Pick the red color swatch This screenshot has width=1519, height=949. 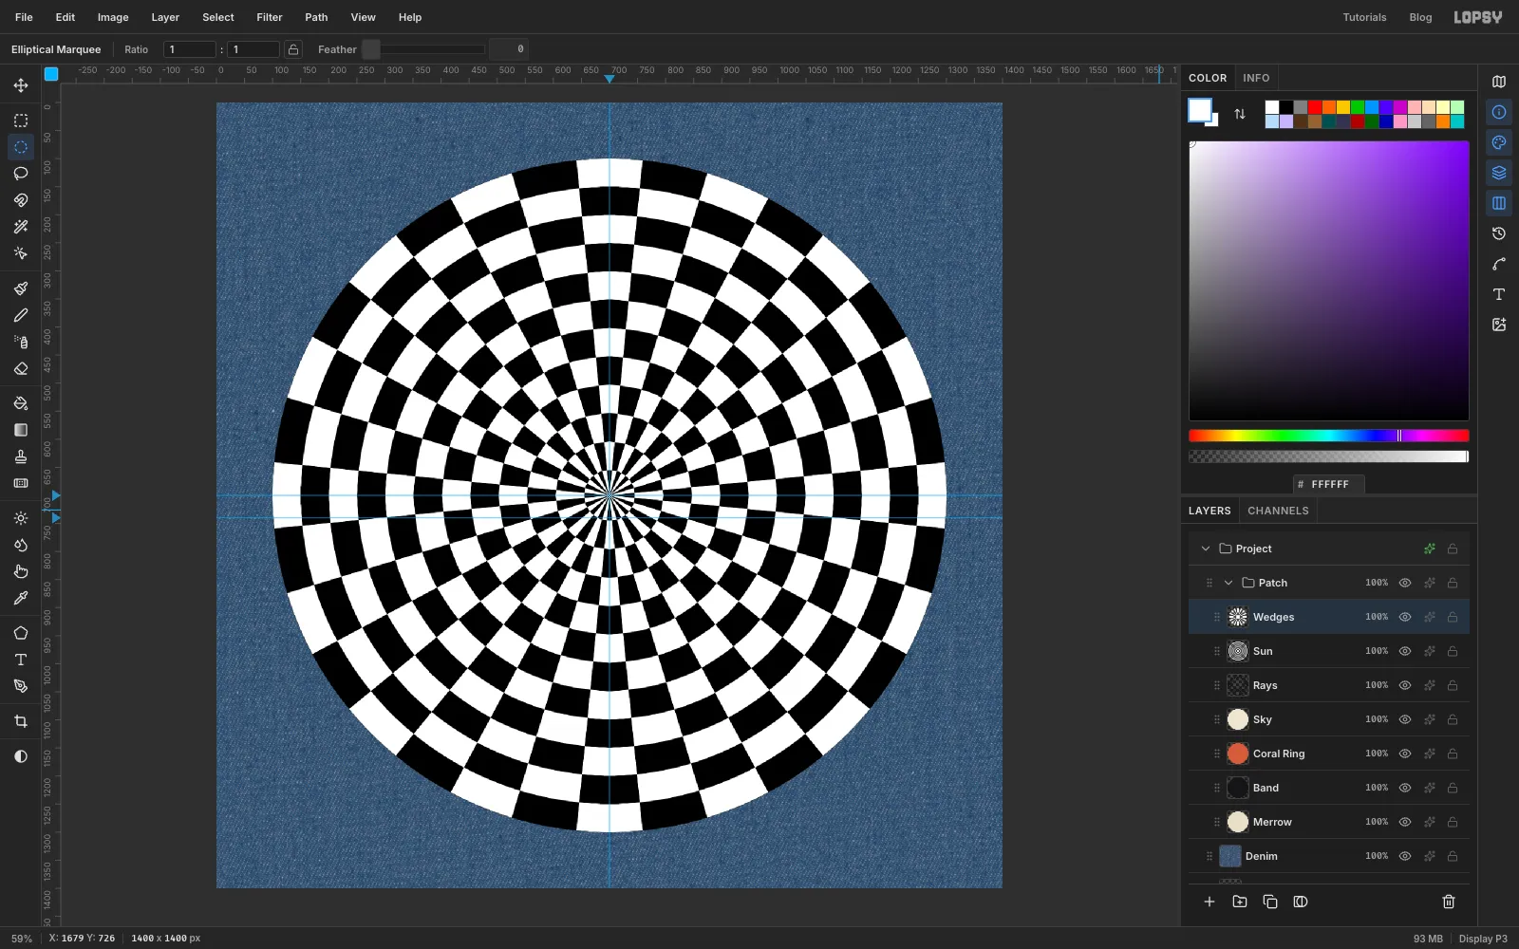1315,107
